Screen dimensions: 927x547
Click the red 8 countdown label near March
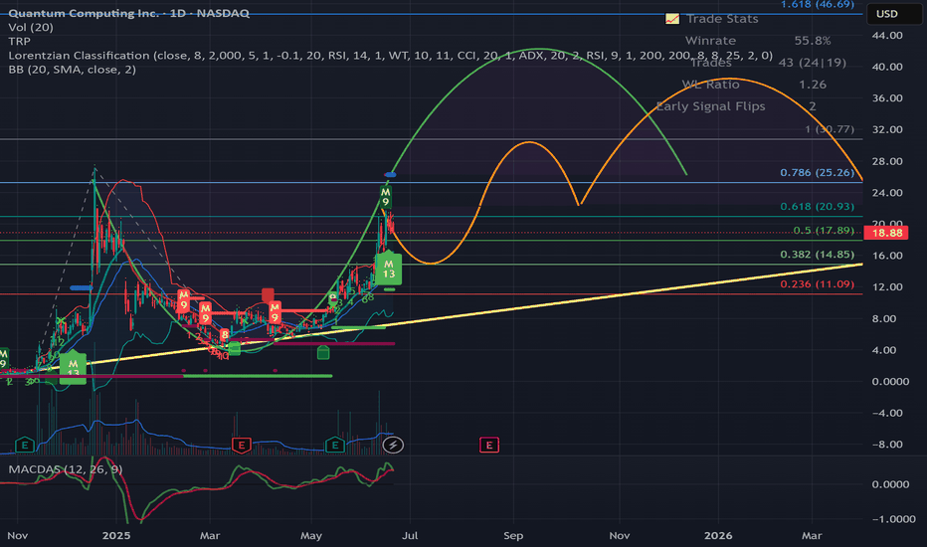[224, 336]
